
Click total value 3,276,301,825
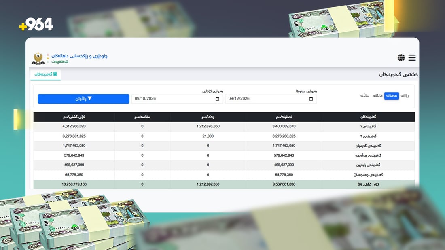coord(74,136)
